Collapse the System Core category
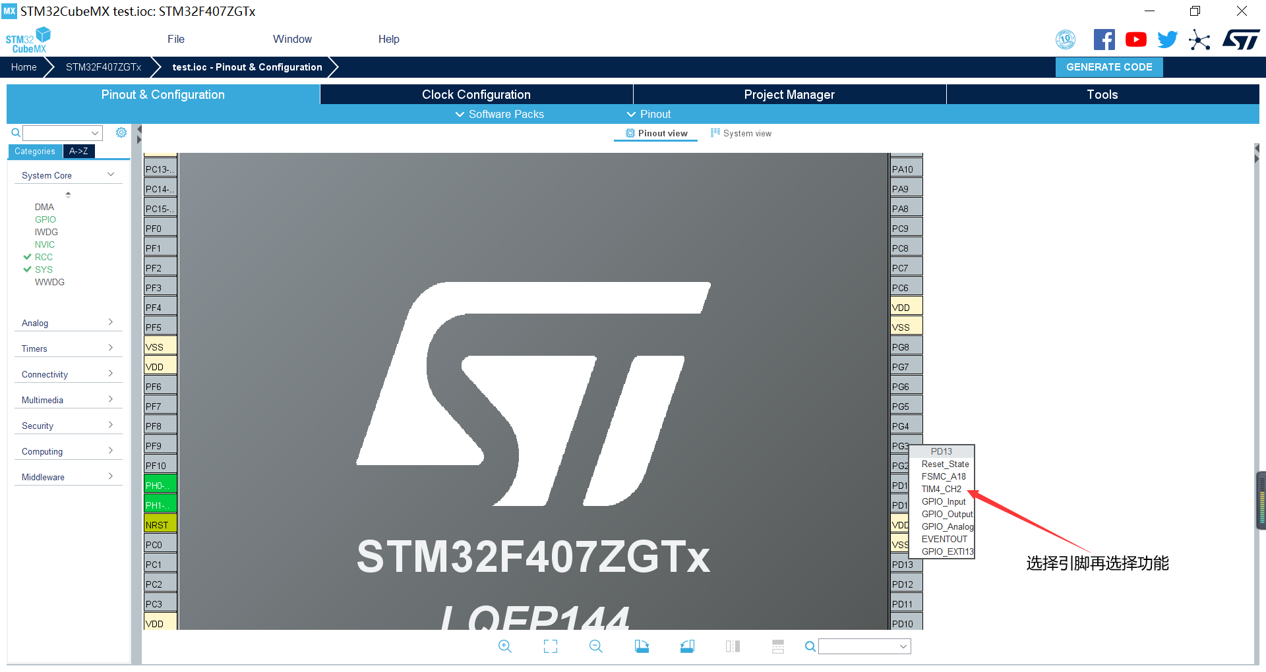Screen dimensions: 1266x672 [x=109, y=173]
